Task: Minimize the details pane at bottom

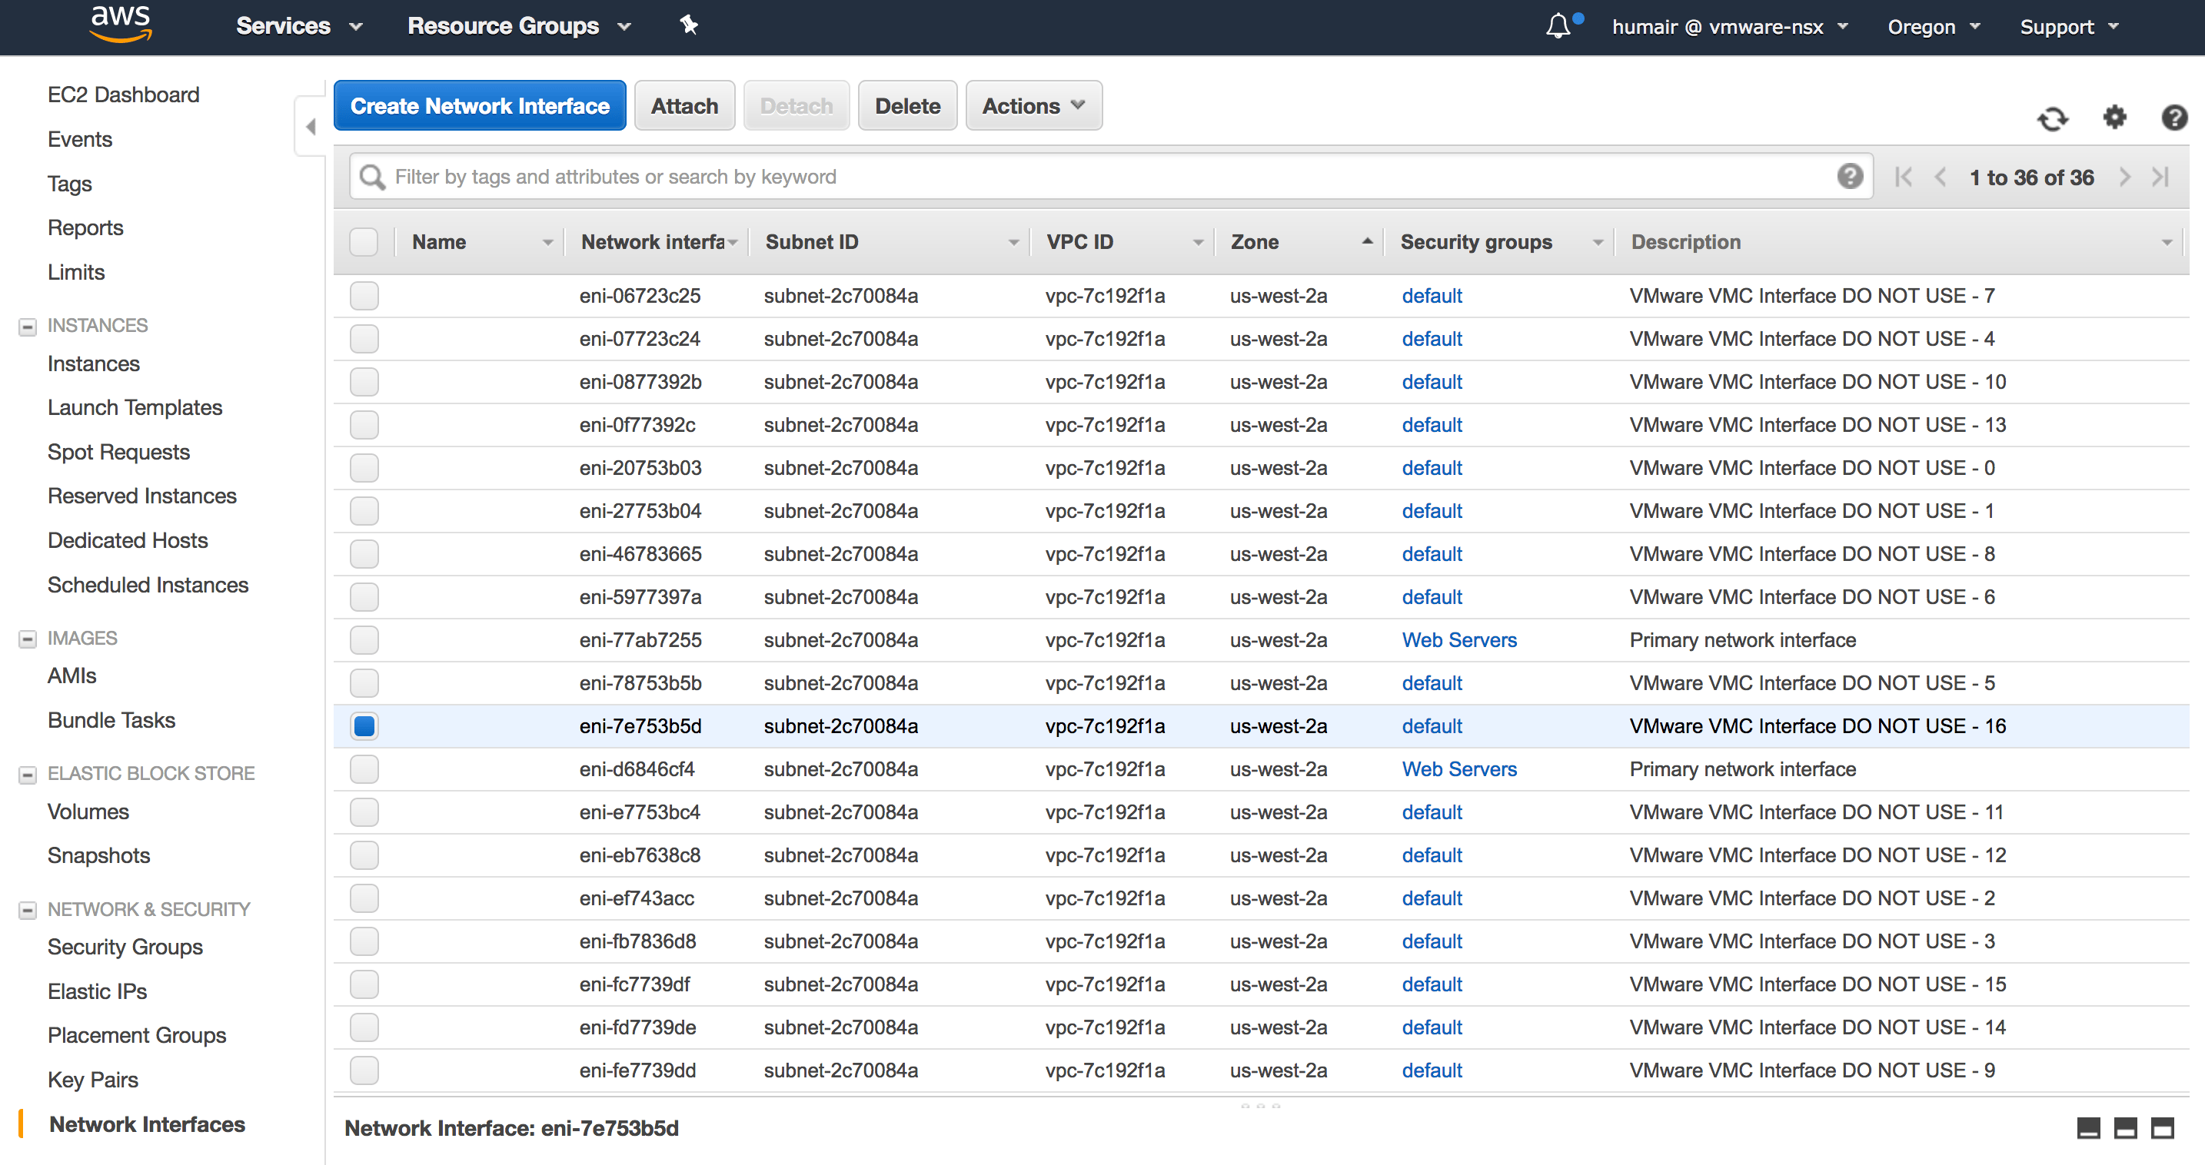Action: tap(2089, 1128)
